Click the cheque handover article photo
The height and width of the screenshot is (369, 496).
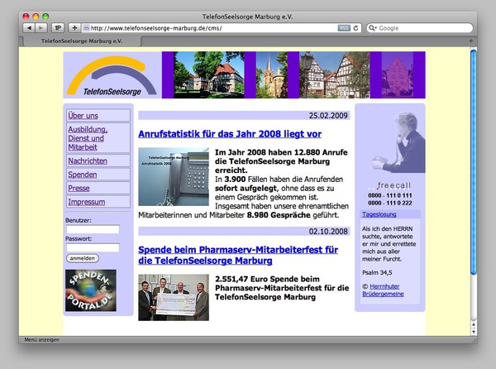[x=174, y=298]
